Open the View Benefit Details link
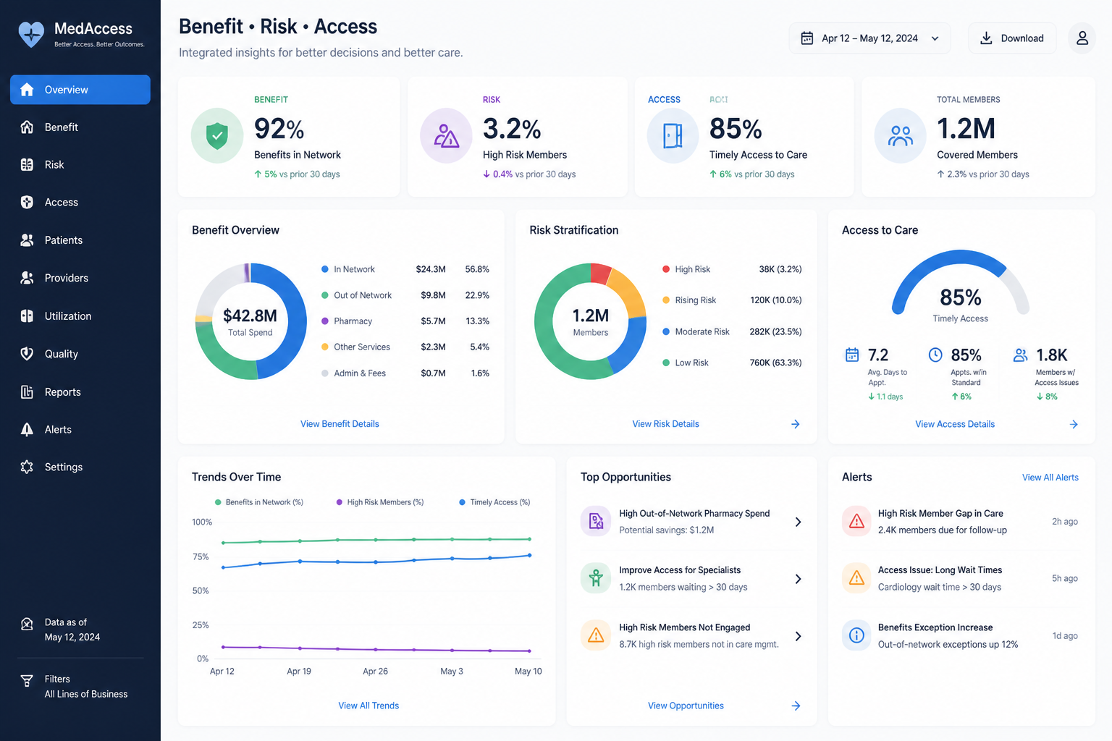The height and width of the screenshot is (741, 1112). tap(340, 424)
